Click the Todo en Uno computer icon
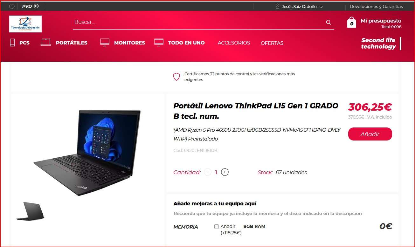The width and height of the screenshot is (415, 247). (x=159, y=42)
